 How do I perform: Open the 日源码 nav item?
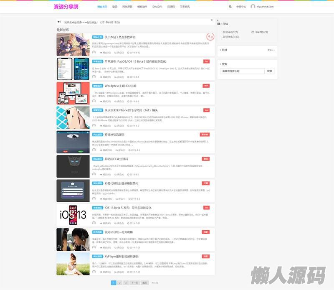tap(171, 7)
